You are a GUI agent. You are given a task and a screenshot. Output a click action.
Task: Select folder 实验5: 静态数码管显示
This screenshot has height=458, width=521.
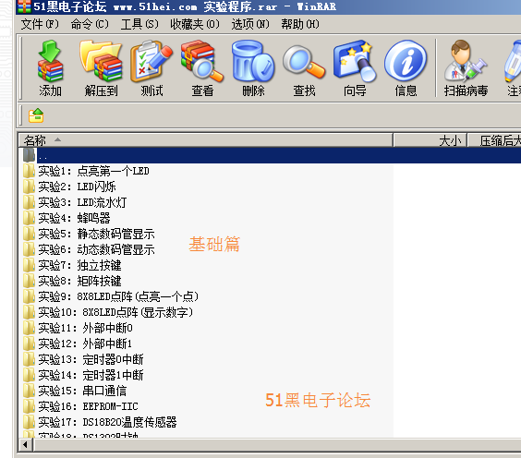(x=89, y=234)
